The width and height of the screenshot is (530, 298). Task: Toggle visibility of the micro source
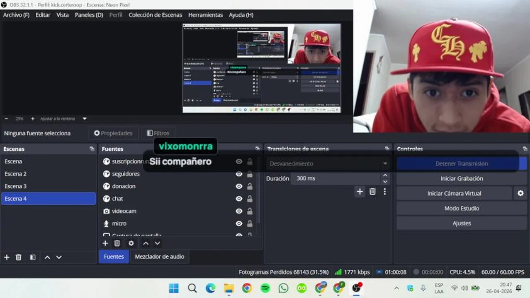tap(239, 223)
